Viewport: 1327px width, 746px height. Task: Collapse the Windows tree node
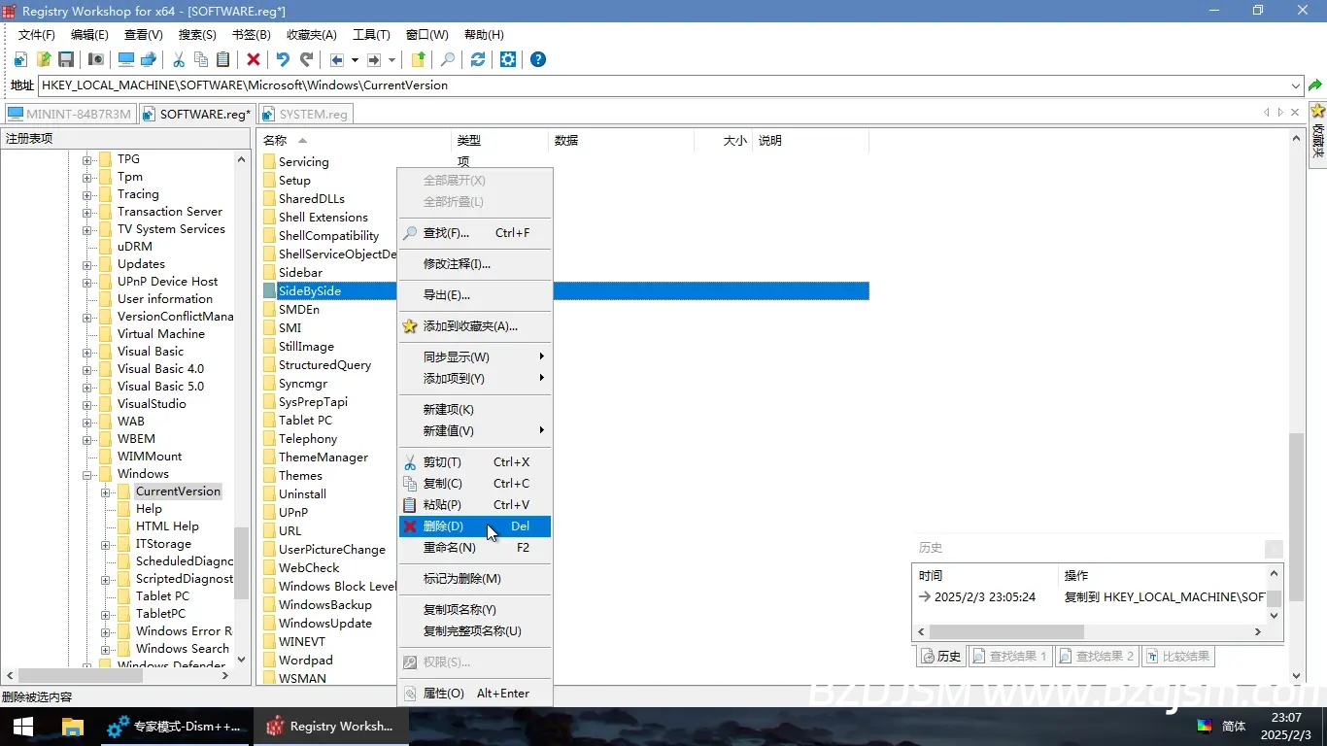click(86, 474)
